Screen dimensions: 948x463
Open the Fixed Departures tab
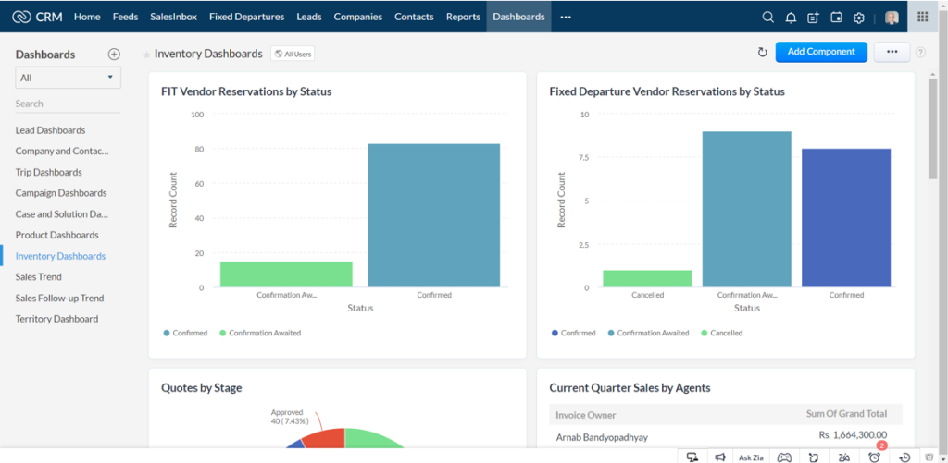246,17
